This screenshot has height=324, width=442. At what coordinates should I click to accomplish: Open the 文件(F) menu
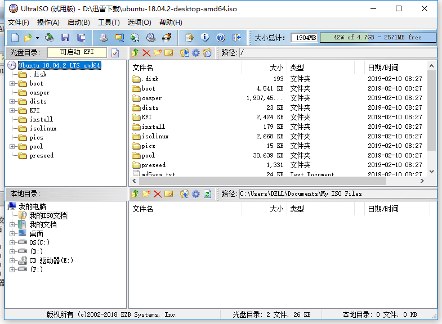(x=19, y=22)
